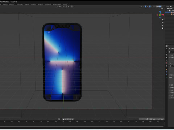174x130 pixels.
Task: Open the transform orientation selector
Action: coord(59,6)
